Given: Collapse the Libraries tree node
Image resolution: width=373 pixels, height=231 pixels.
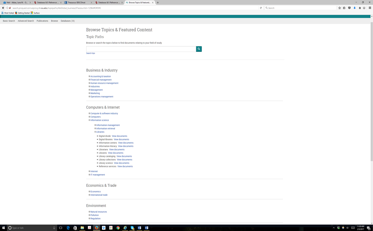Looking at the screenshot, I should pyautogui.click(x=95, y=132).
